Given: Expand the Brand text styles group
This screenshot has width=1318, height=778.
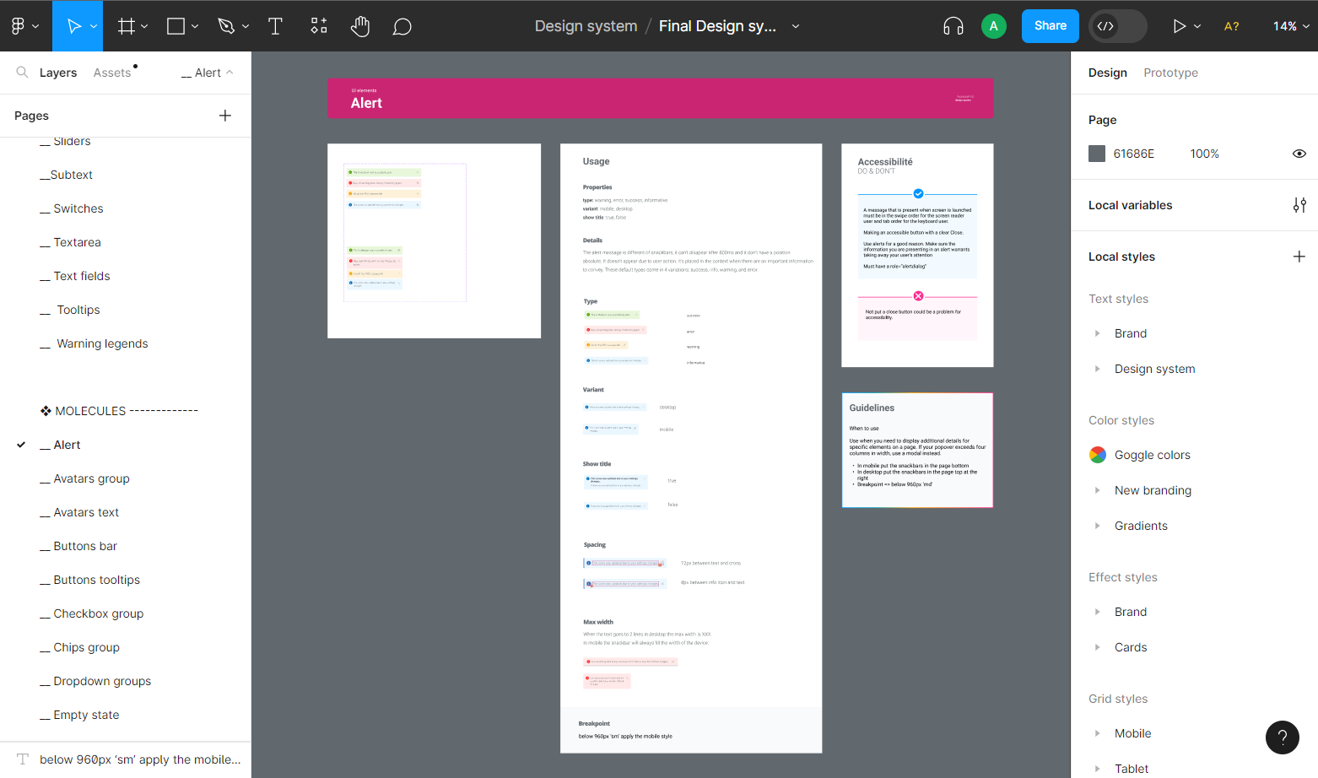Looking at the screenshot, I should [1097, 333].
